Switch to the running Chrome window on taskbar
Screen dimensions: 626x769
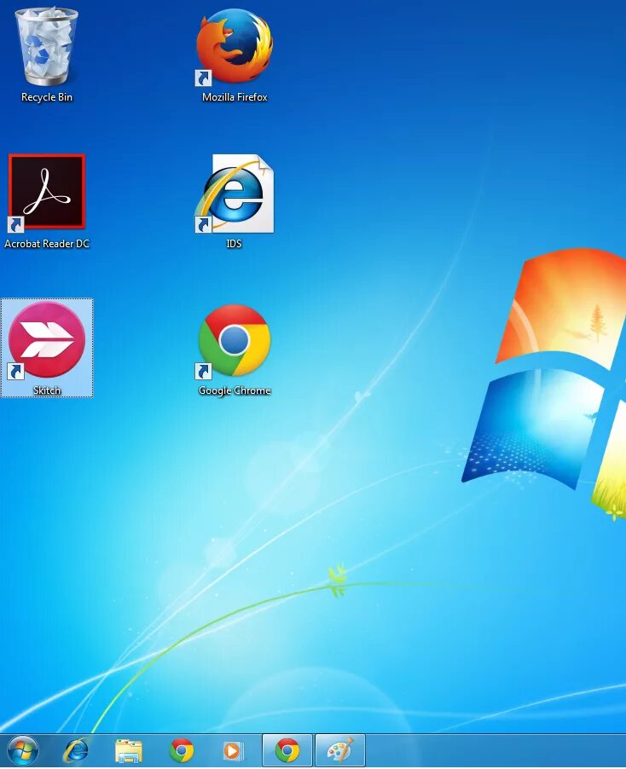click(287, 751)
